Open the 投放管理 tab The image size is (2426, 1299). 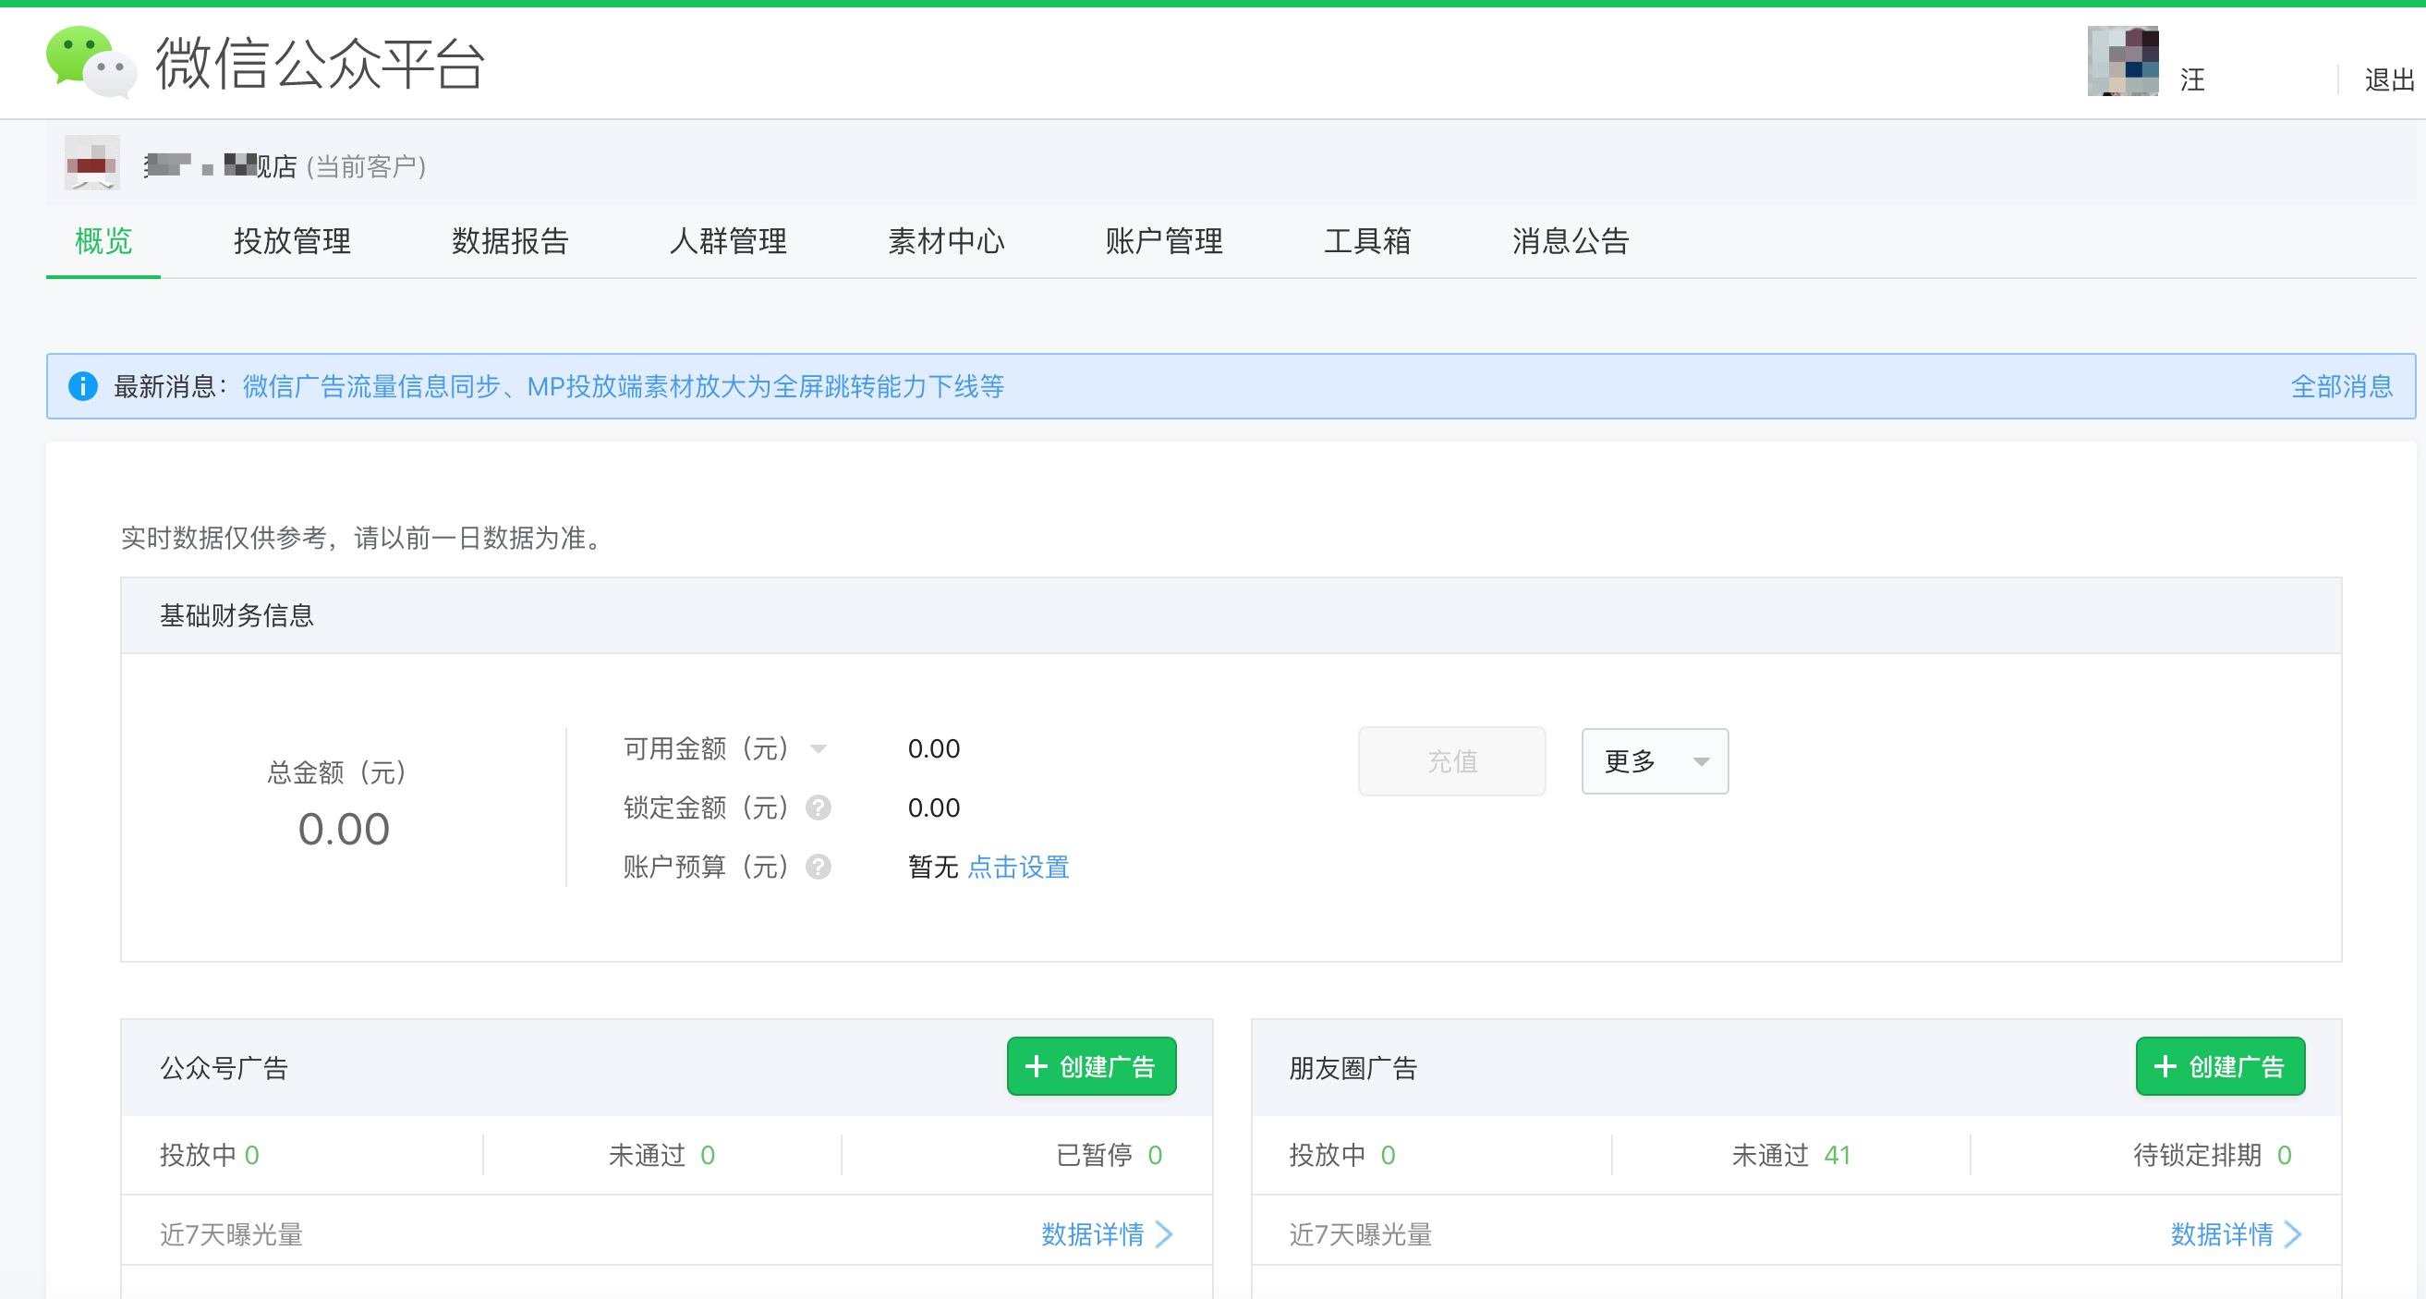(292, 241)
